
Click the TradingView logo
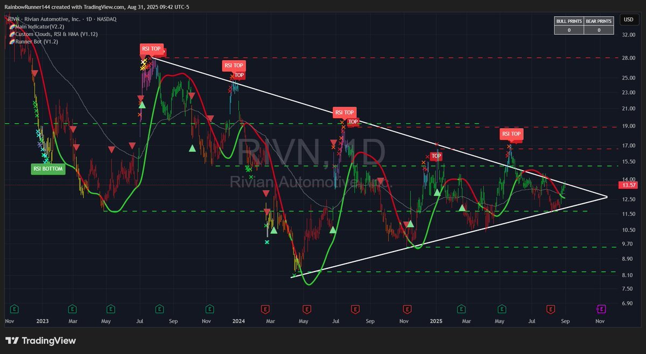coord(40,341)
